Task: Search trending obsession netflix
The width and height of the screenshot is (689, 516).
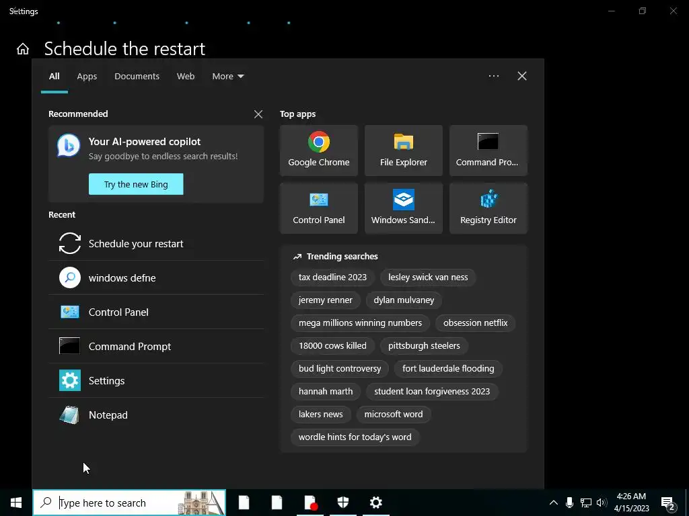Action: coord(476,323)
